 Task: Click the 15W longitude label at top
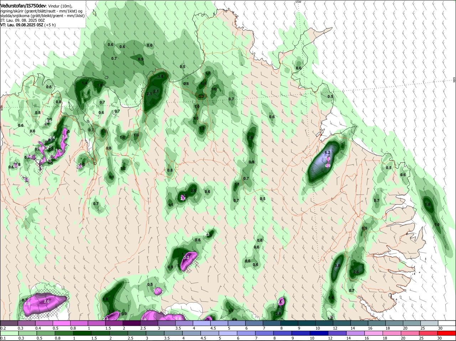click(x=298, y=2)
